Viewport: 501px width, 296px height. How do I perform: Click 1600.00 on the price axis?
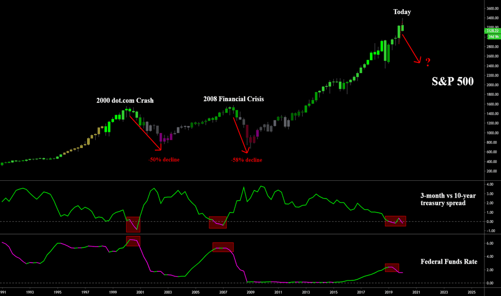point(492,104)
